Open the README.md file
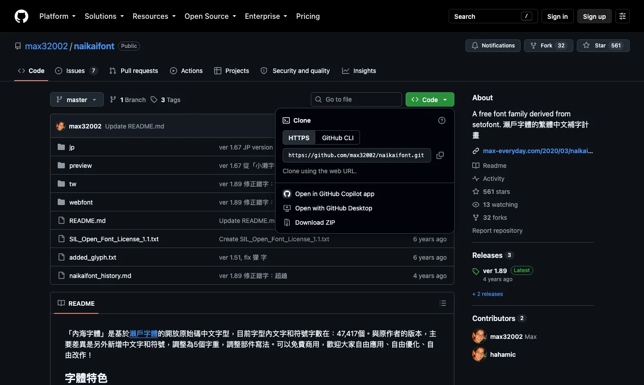Image resolution: width=644 pixels, height=385 pixels. coord(87,221)
